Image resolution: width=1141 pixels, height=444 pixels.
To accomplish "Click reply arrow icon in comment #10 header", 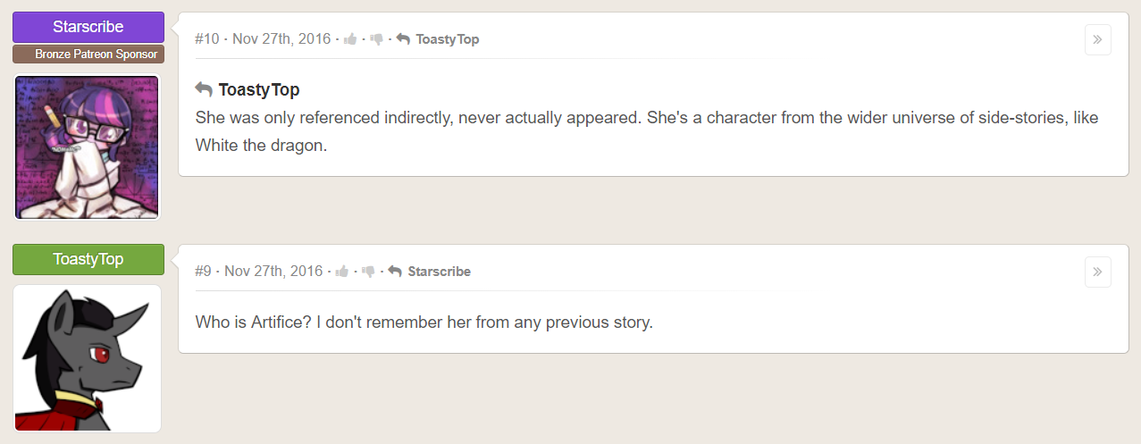I will pyautogui.click(x=403, y=39).
